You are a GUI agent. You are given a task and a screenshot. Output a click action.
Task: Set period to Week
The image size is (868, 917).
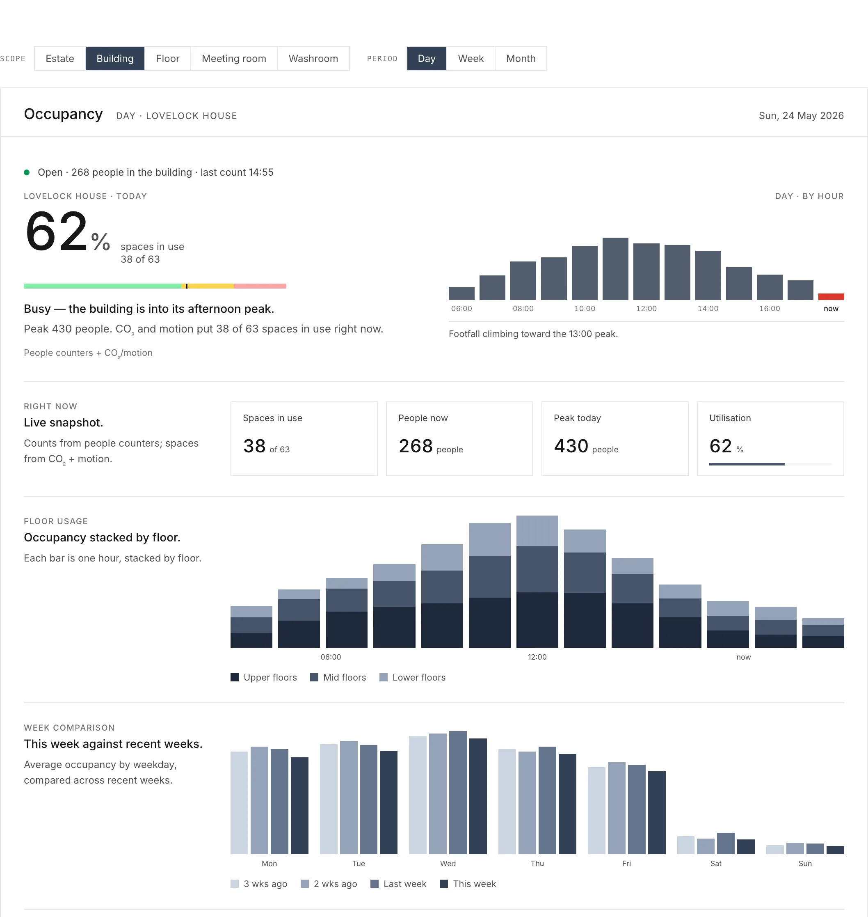[471, 58]
